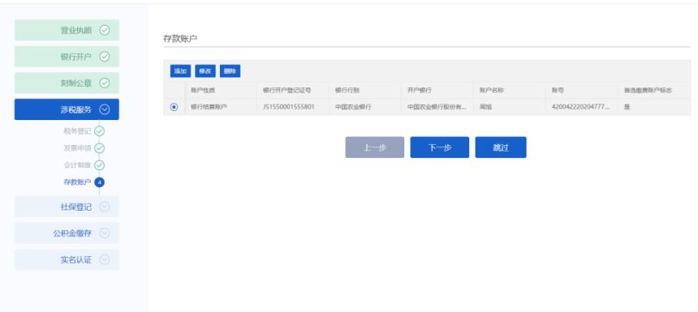
Task: Click the checkmark icon beside 税务登记
Action: pos(99,131)
